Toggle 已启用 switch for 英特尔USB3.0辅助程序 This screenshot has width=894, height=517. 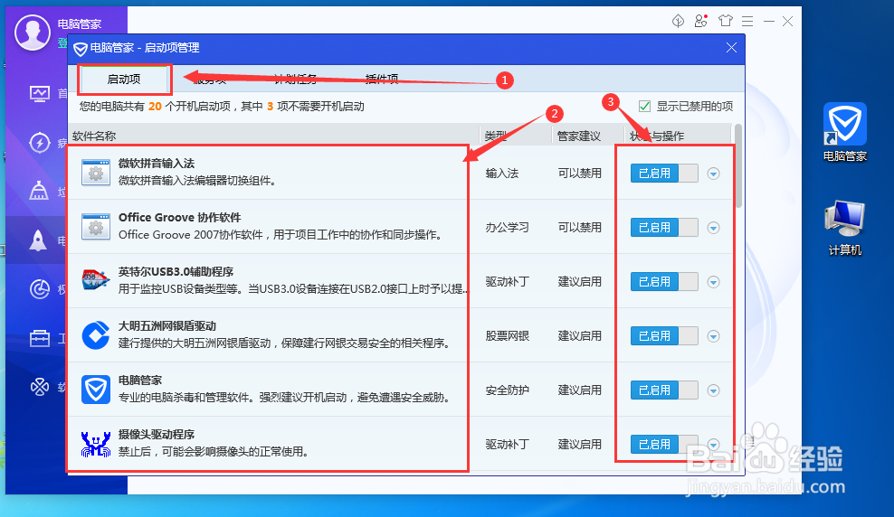click(x=664, y=281)
